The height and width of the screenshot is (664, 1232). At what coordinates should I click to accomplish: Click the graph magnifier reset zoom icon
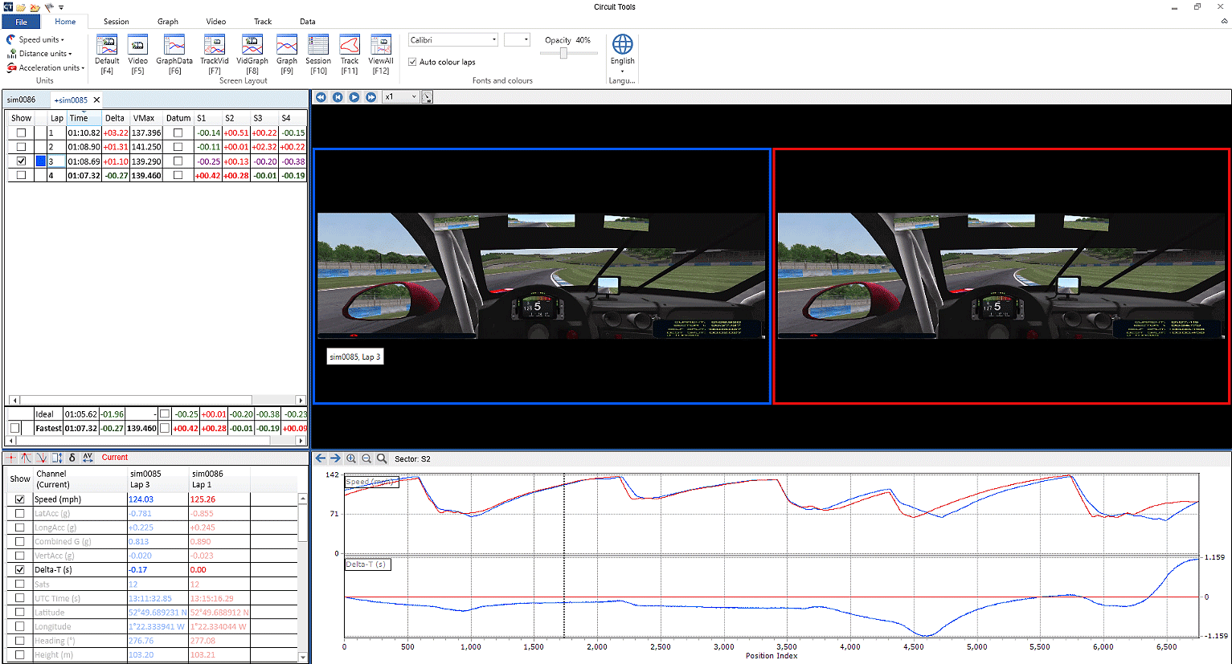click(x=382, y=458)
